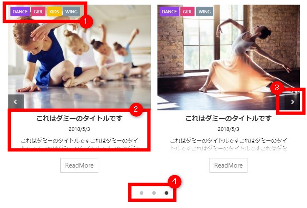The height and width of the screenshot is (208, 307).
Task: Click the GIRL tag on left card
Action: tap(38, 12)
